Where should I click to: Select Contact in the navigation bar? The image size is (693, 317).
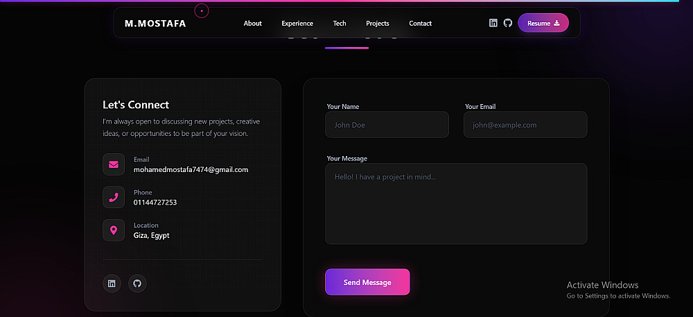pyautogui.click(x=421, y=24)
